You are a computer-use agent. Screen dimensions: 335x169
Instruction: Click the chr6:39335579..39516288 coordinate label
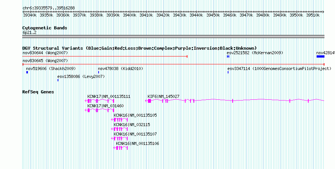click(x=49, y=8)
